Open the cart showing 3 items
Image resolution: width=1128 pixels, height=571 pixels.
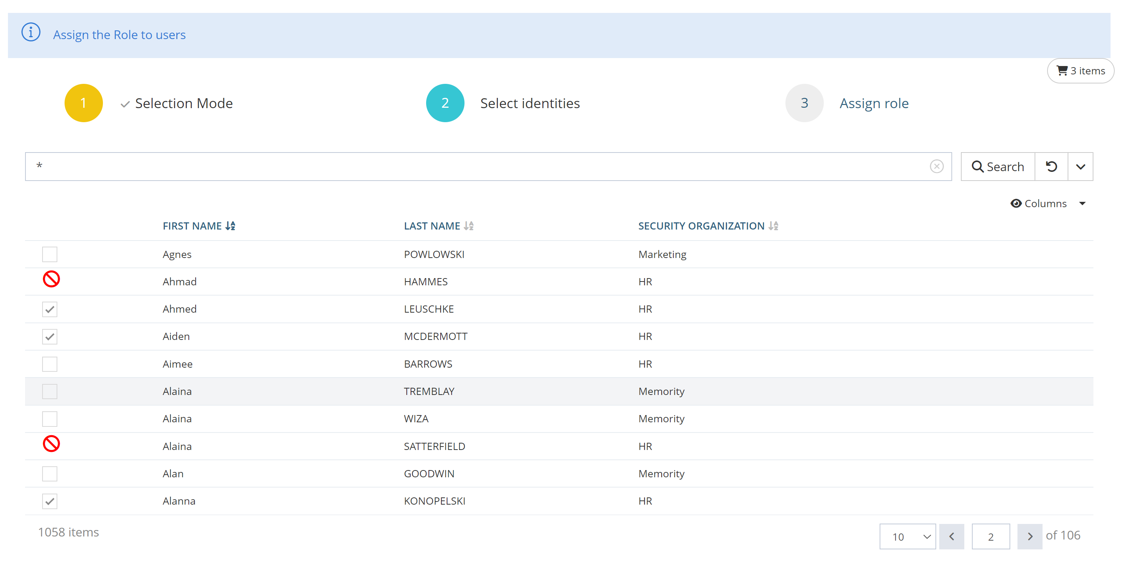coord(1080,71)
